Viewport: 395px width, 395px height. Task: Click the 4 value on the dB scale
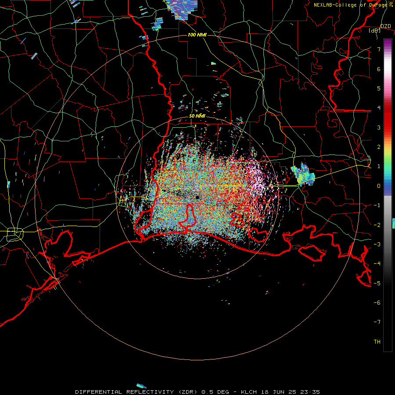(x=379, y=108)
